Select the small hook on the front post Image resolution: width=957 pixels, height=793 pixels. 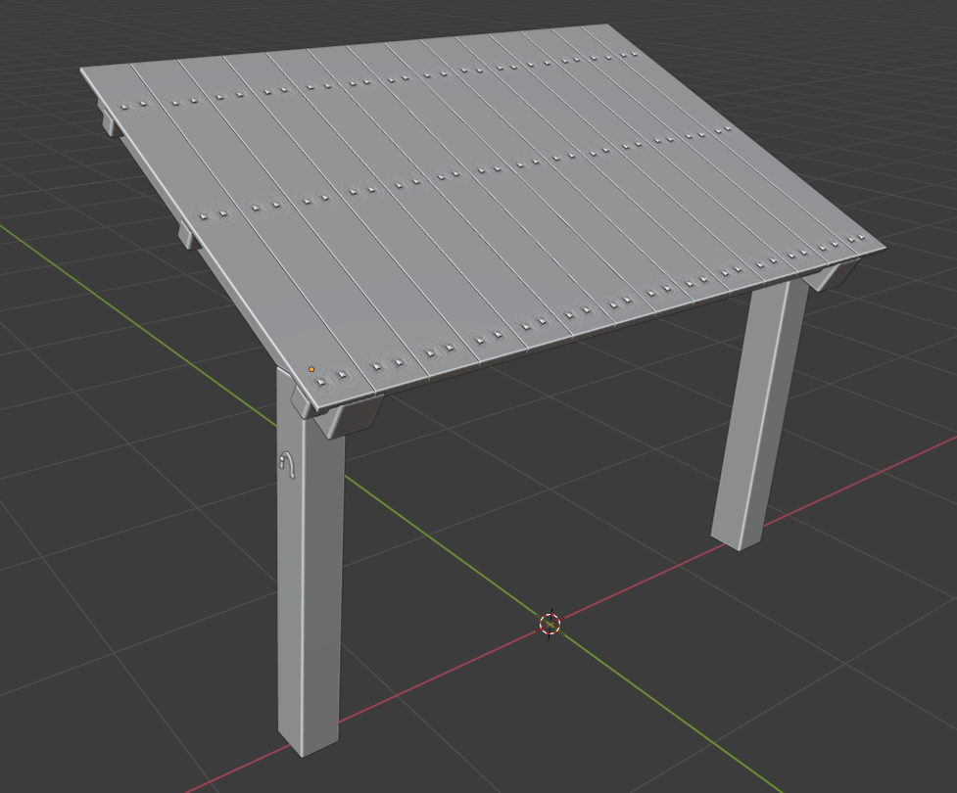pos(287,465)
